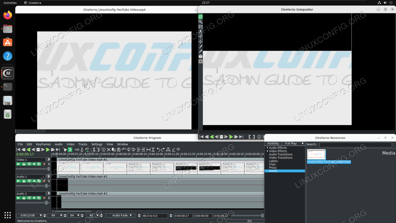Open the Audio Fade automation dropdown

(x=120, y=215)
